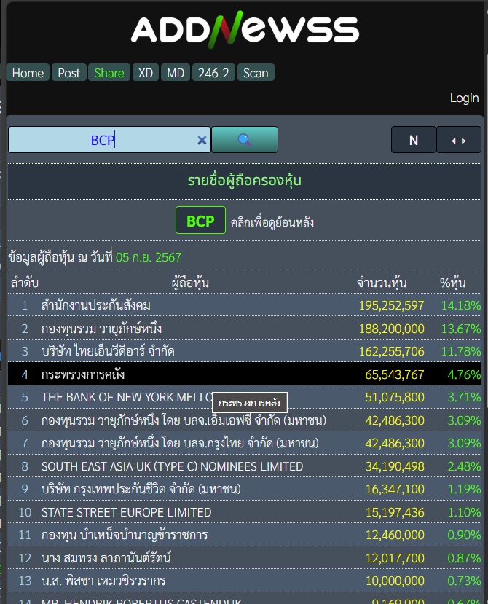Click percentage 1.10%
The image size is (488, 604).
coord(464,512)
